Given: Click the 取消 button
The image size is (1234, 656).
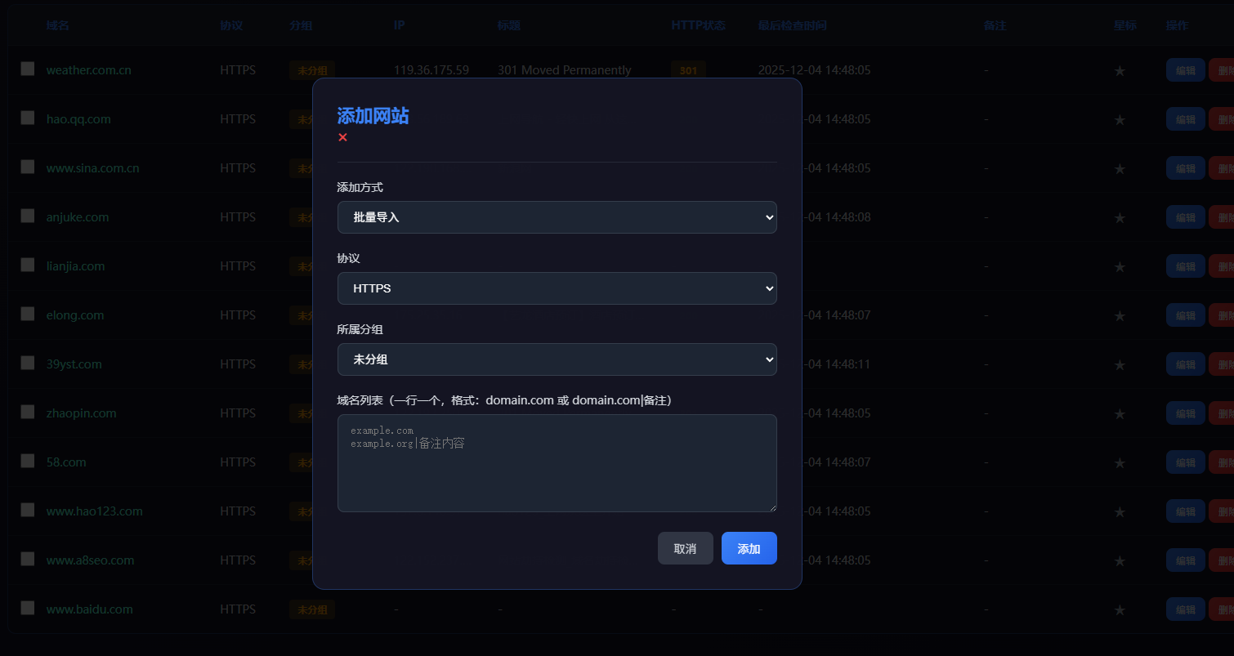Looking at the screenshot, I should tap(685, 548).
